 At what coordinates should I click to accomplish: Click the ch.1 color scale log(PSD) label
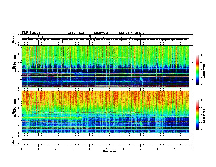click(x=204, y=71)
